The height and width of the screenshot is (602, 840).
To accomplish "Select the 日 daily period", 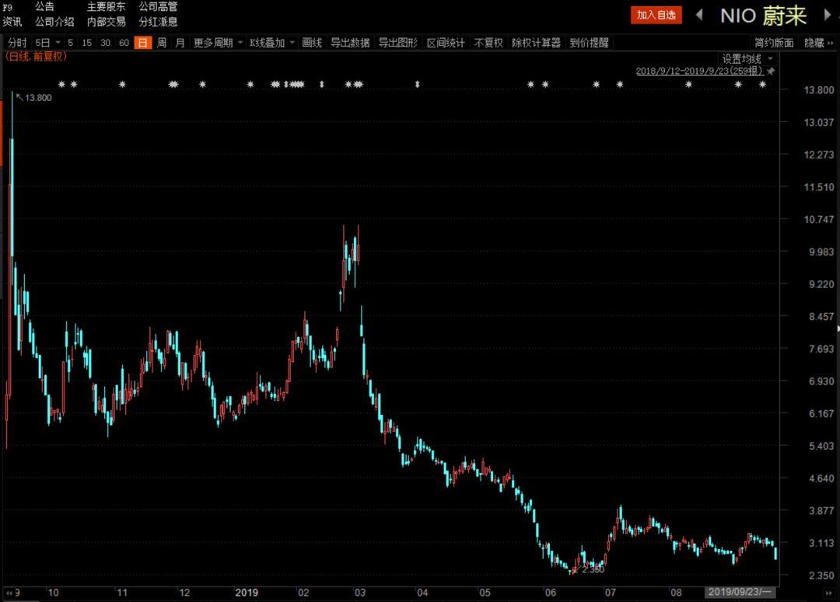I will (x=143, y=43).
